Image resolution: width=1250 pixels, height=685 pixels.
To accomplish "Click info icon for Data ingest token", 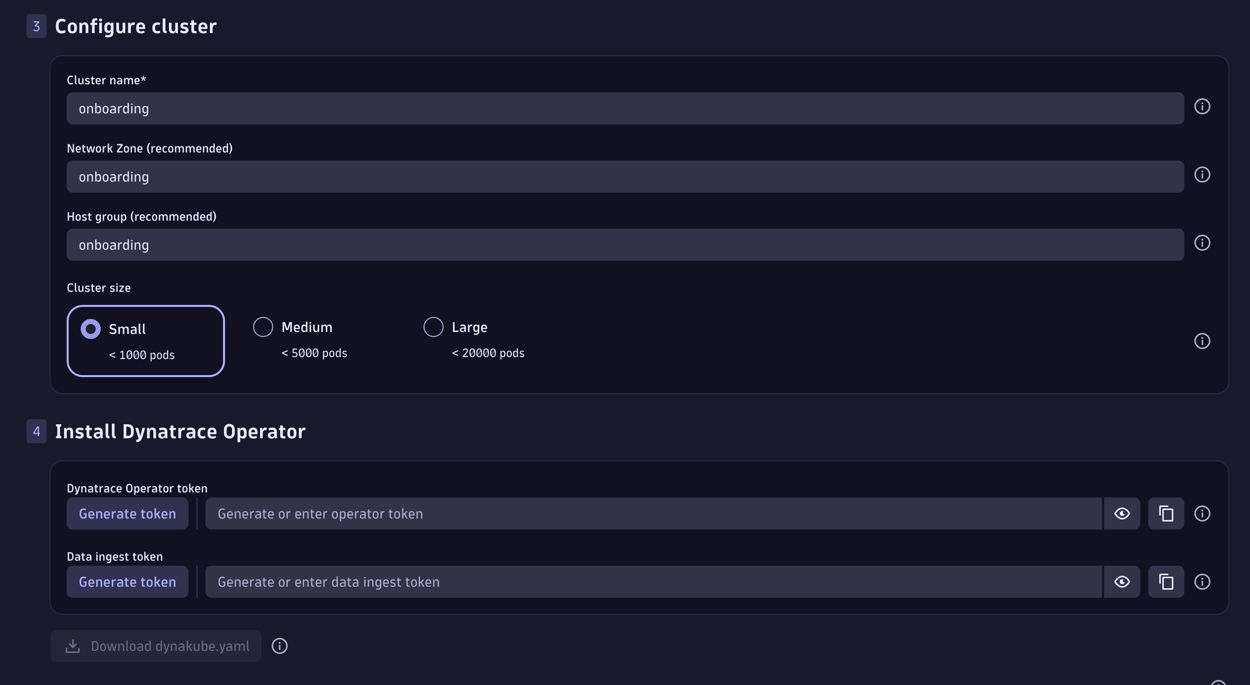I will coord(1202,582).
